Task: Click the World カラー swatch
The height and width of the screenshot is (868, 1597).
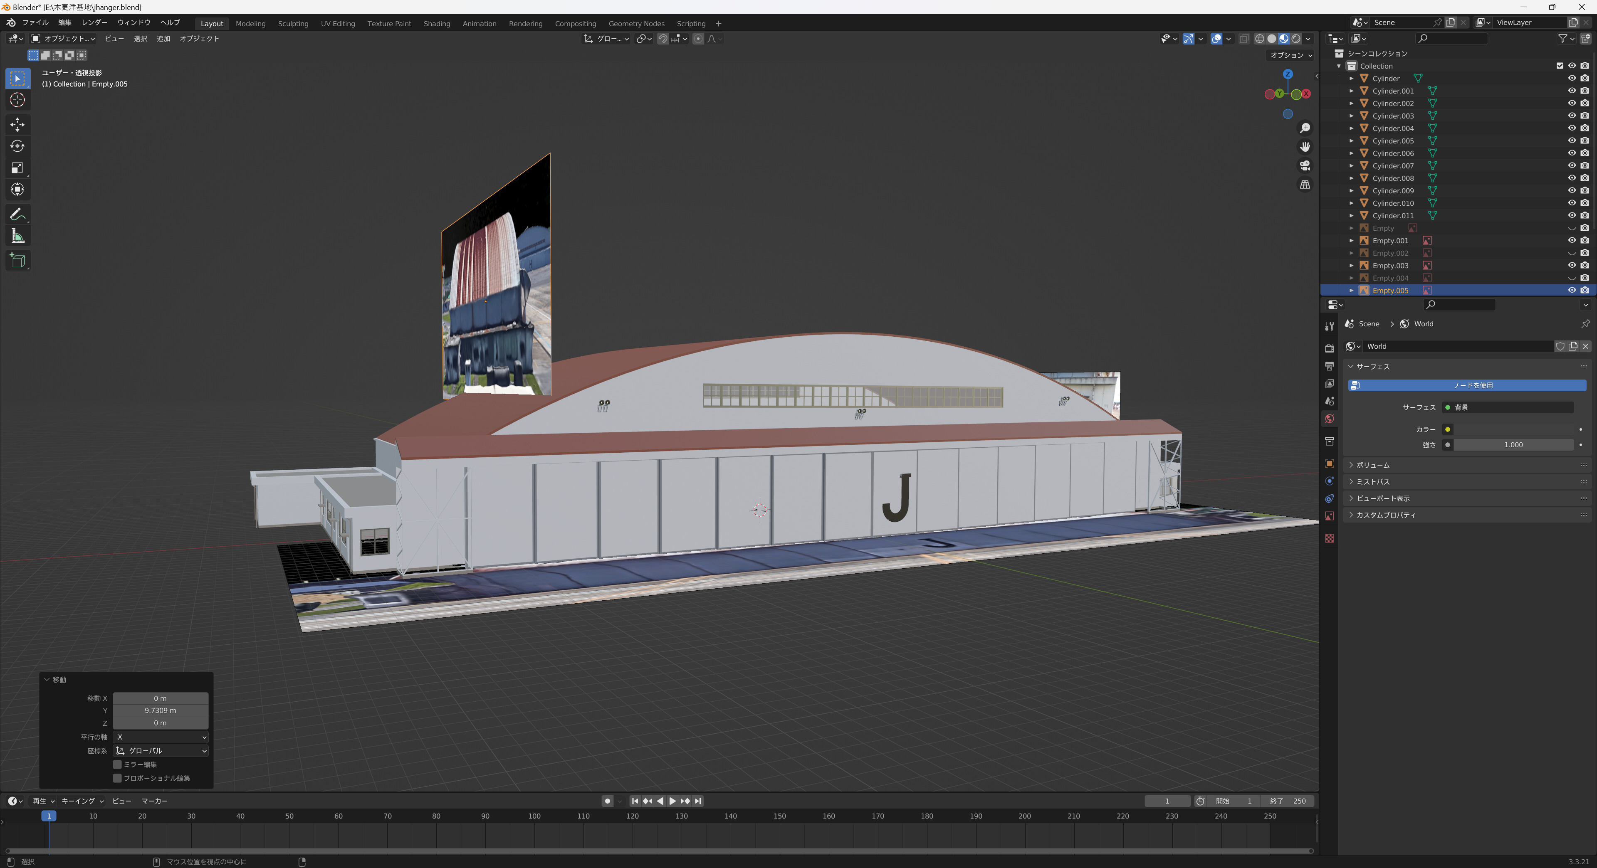Action: point(1513,429)
